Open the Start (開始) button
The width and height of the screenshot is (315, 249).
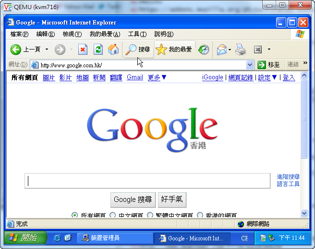[x=25, y=238]
